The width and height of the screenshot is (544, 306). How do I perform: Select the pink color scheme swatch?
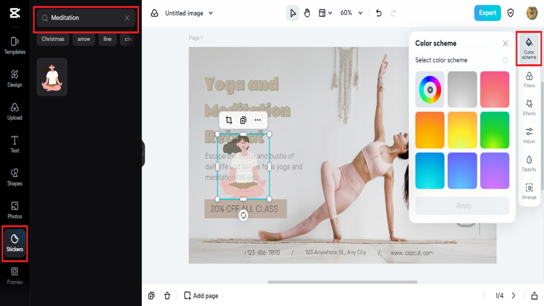(x=495, y=89)
